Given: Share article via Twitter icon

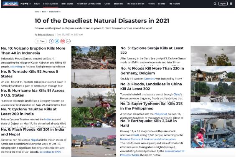Looking at the screenshot, I should pyautogui.click(x=57, y=41).
